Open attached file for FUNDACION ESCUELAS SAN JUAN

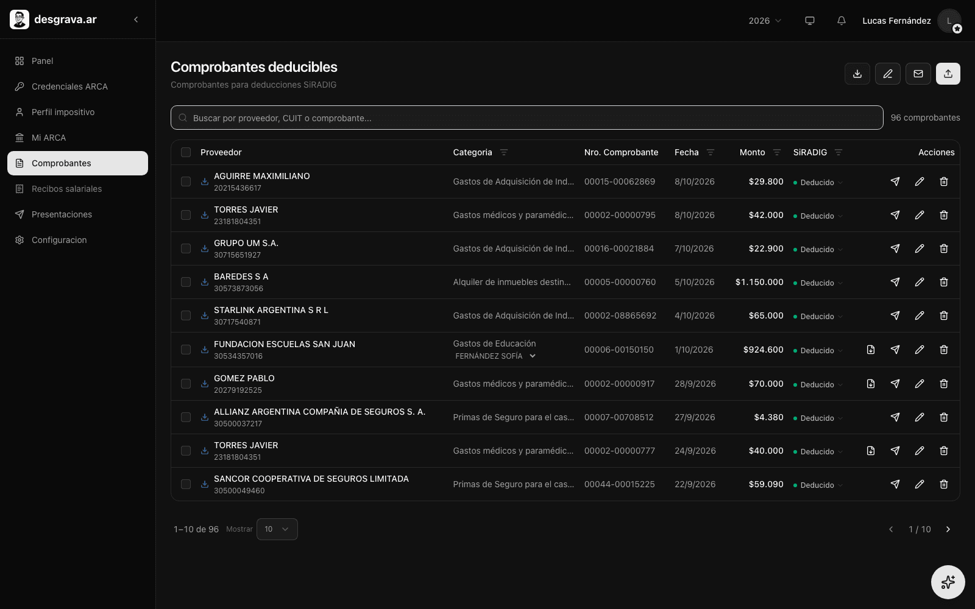tap(871, 350)
